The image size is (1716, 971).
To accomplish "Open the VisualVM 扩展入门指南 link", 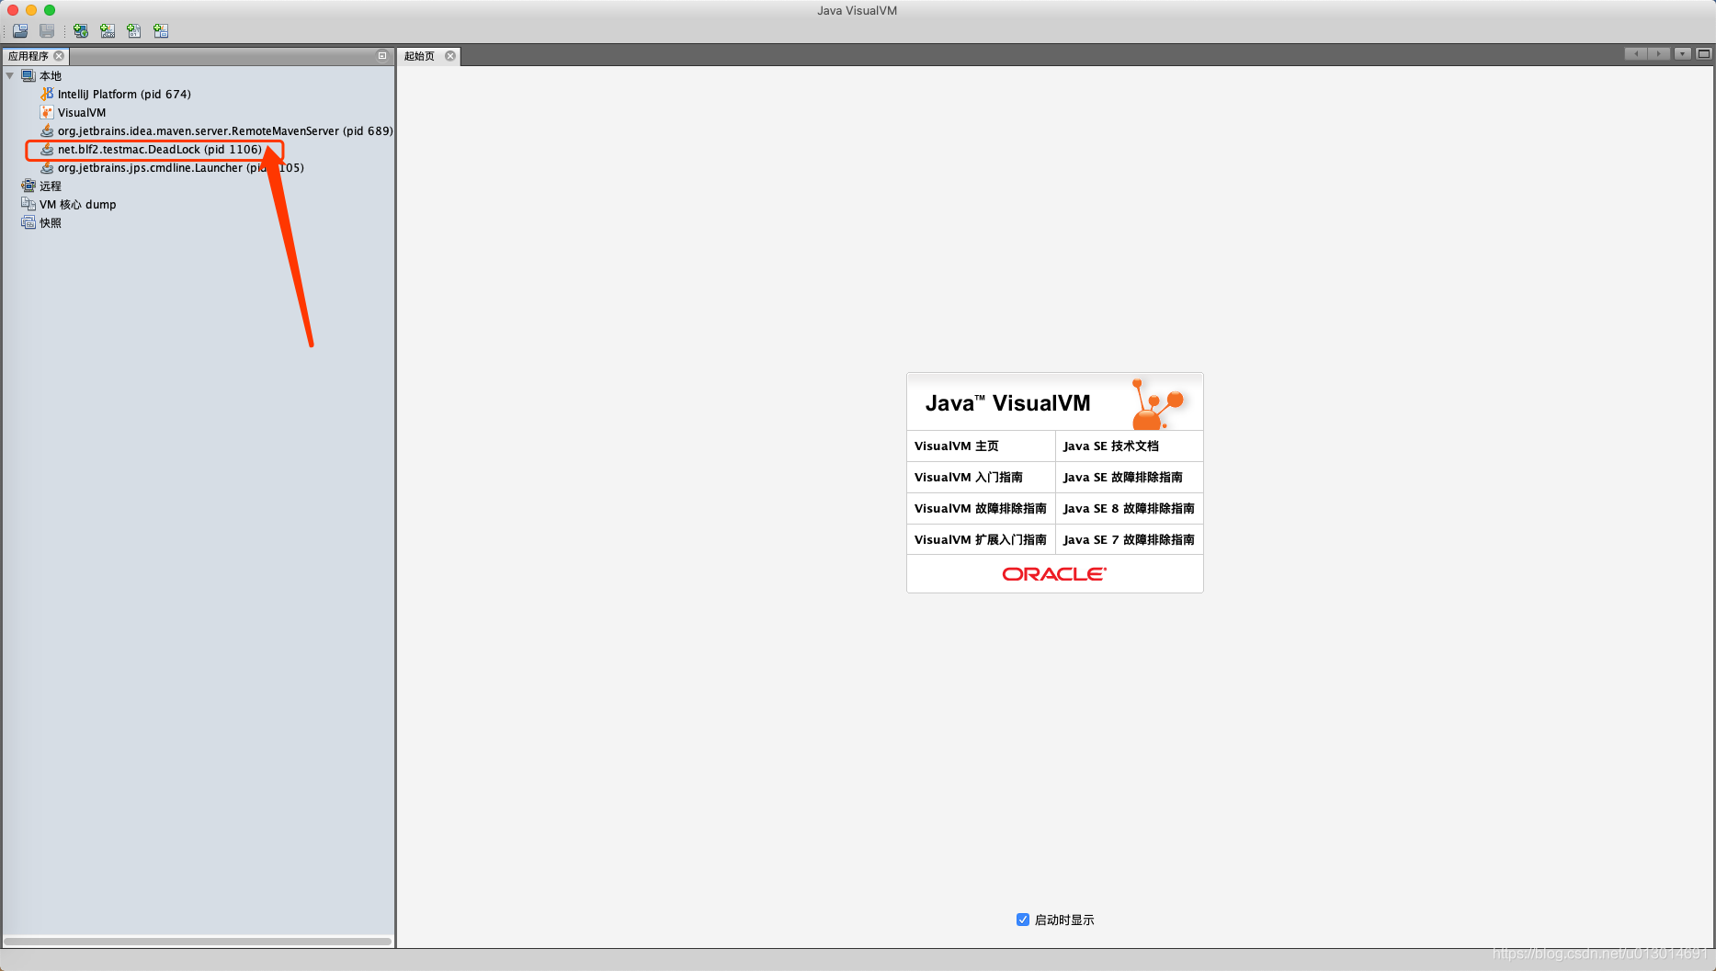I will tap(981, 539).
